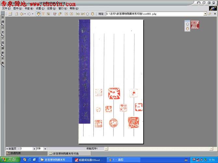Open the 书签 menu

pyautogui.click(x=29, y=8)
